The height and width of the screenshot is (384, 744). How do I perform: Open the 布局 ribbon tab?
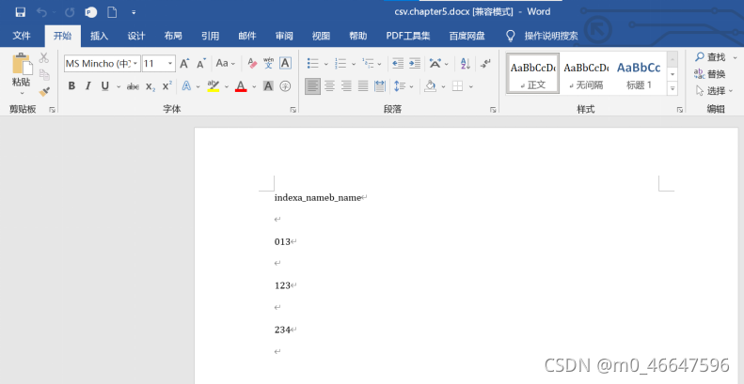[173, 36]
